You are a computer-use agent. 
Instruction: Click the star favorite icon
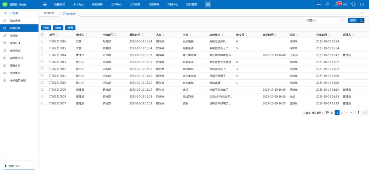pyautogui.click(x=362, y=13)
